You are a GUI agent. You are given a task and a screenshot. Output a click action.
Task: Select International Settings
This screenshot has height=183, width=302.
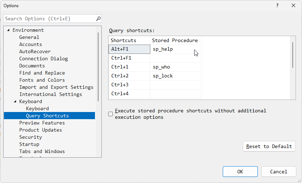point(50,94)
